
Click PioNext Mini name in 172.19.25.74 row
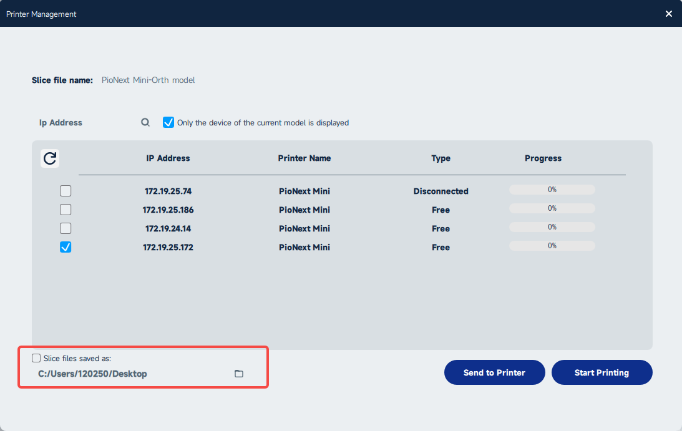pyautogui.click(x=304, y=191)
